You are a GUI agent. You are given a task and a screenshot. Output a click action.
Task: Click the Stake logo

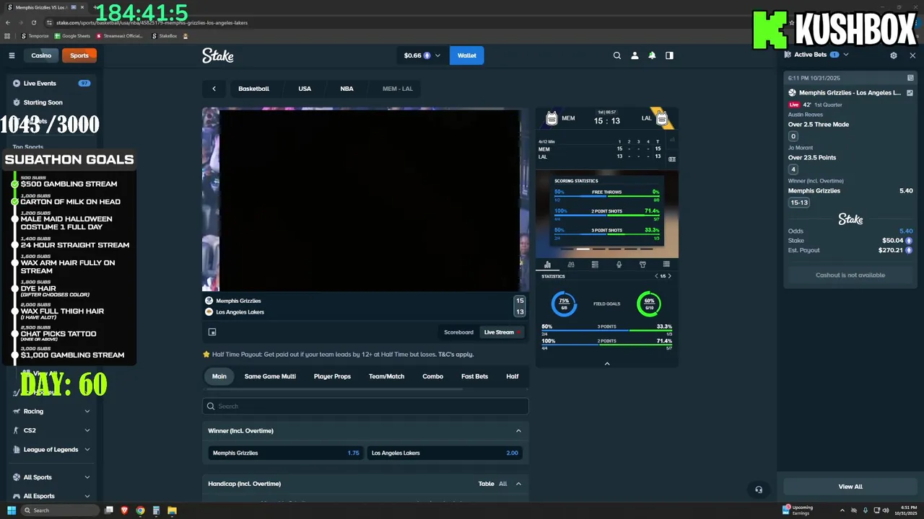point(217,56)
